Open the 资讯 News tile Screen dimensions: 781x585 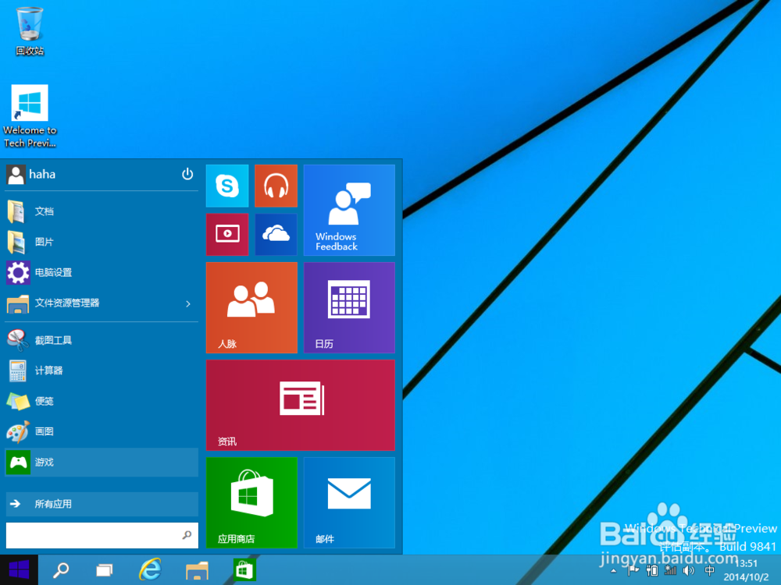(x=300, y=404)
